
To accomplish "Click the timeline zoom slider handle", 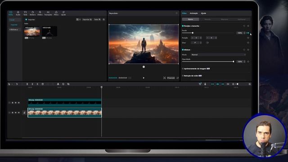I will coord(237,84).
